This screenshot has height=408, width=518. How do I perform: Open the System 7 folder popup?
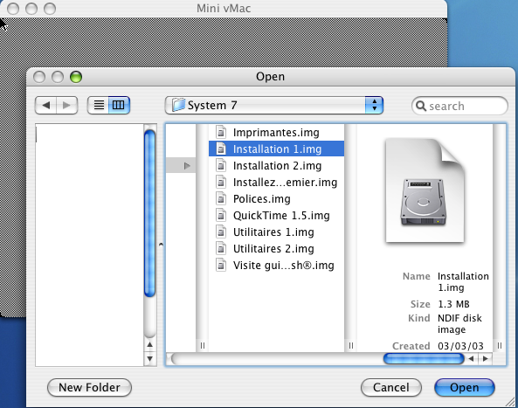click(274, 106)
